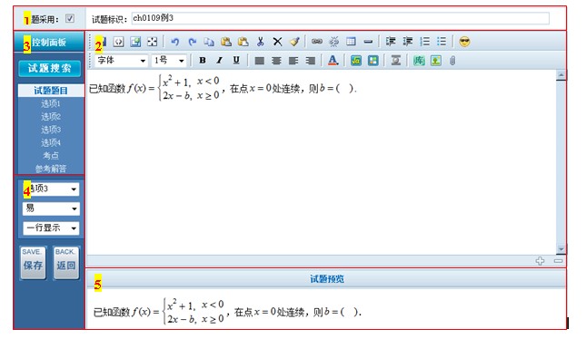Switch to the 参考解答 item
Image resolution: width=586 pixels, height=339 pixels.
tap(51, 169)
